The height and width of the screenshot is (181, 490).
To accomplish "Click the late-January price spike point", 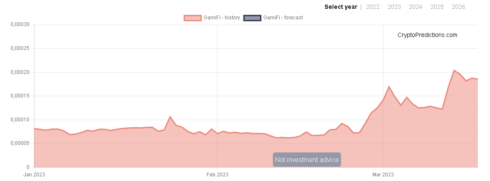I will 170,117.
